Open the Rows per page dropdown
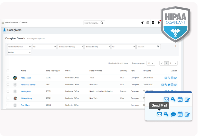 coord(151,63)
